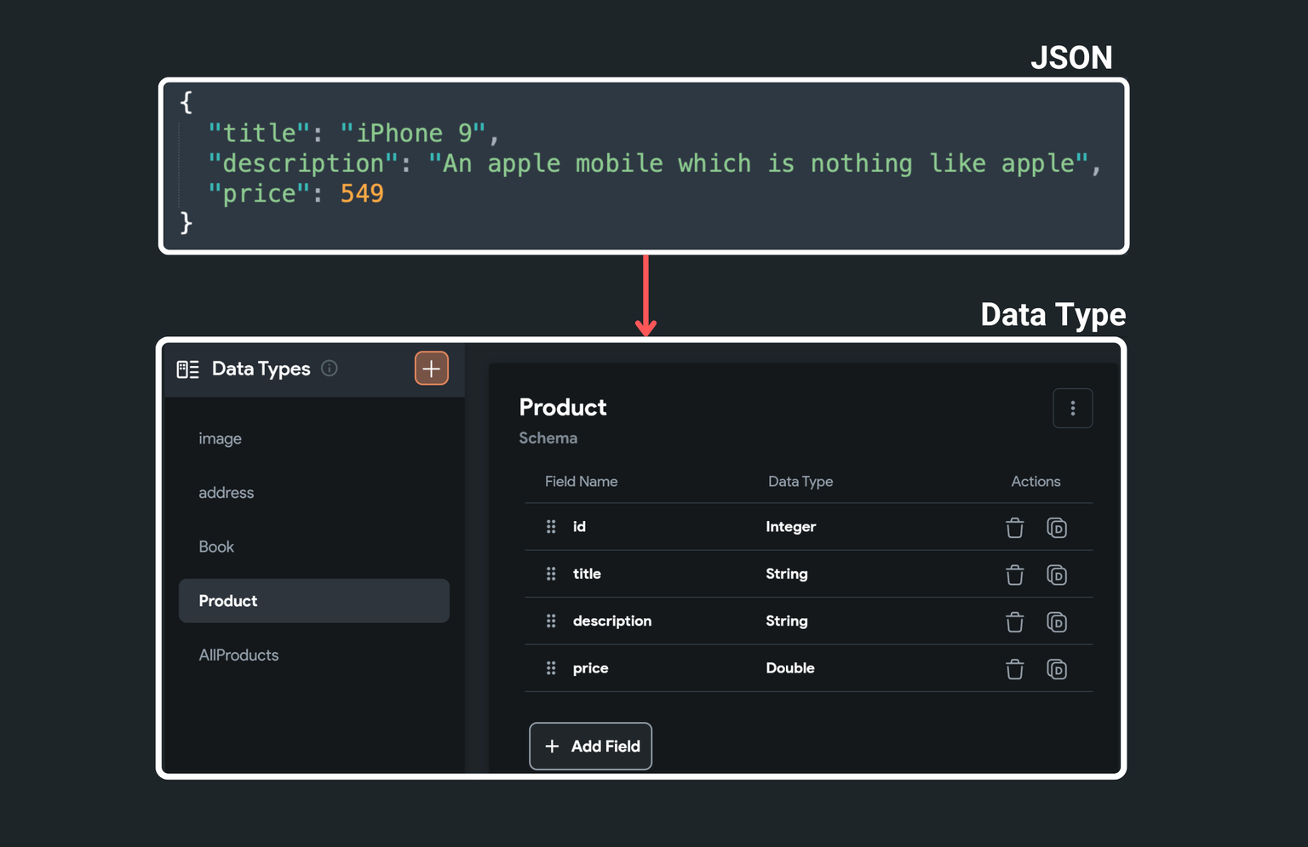Click the Add Field button
1308x847 pixels.
tap(590, 747)
